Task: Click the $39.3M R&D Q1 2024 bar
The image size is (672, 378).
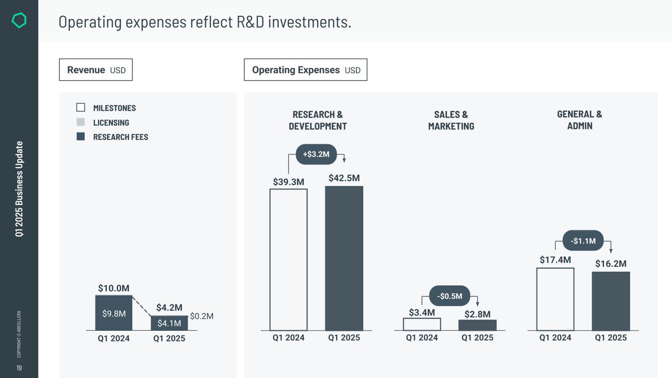Action: coord(288,260)
